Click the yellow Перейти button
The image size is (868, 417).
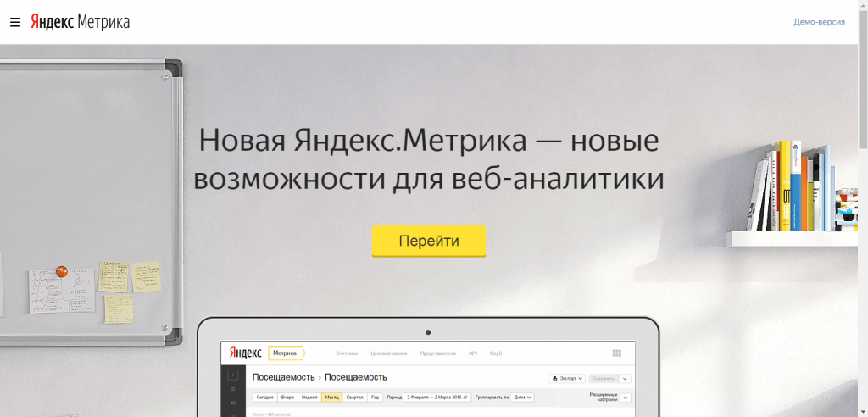pos(428,241)
